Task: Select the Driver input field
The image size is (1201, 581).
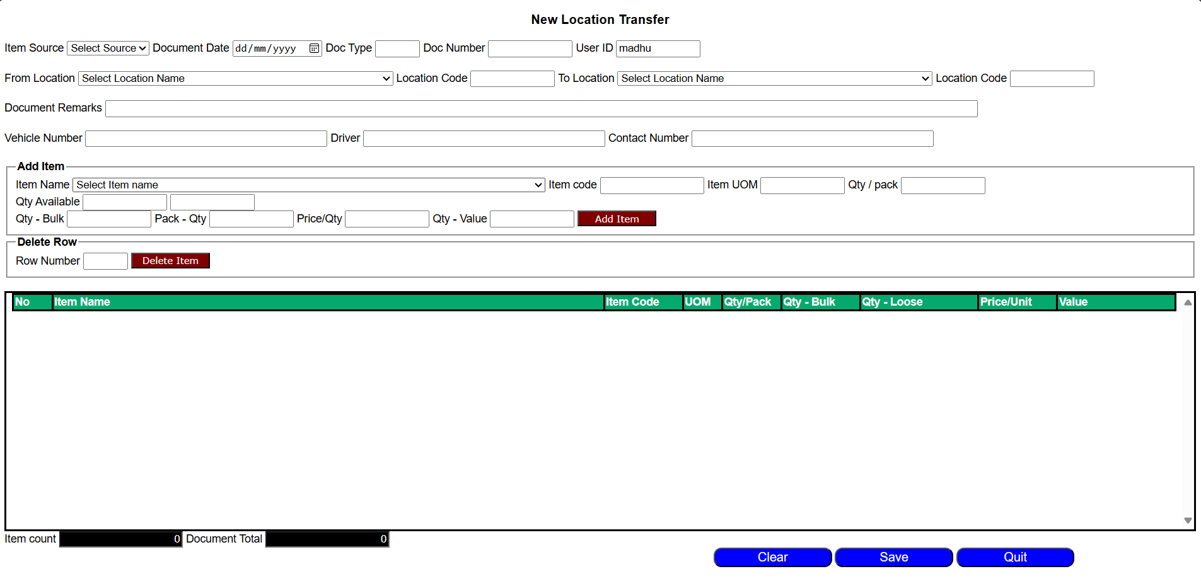Action: point(484,139)
